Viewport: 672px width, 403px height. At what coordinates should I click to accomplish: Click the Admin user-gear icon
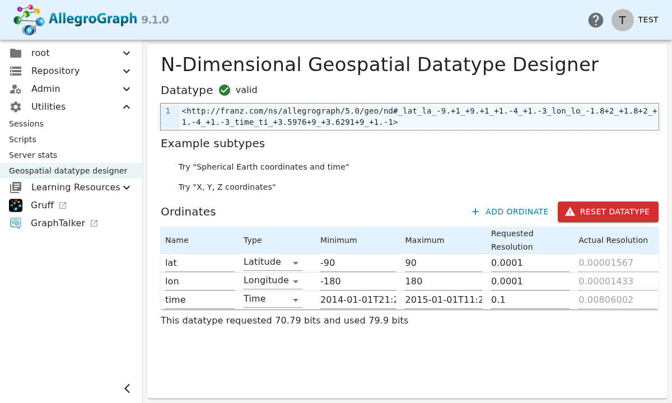[x=16, y=89]
